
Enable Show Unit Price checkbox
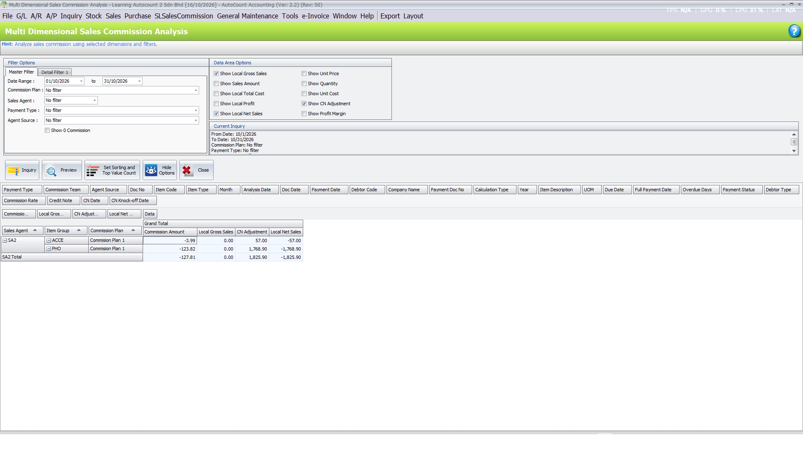click(x=304, y=73)
